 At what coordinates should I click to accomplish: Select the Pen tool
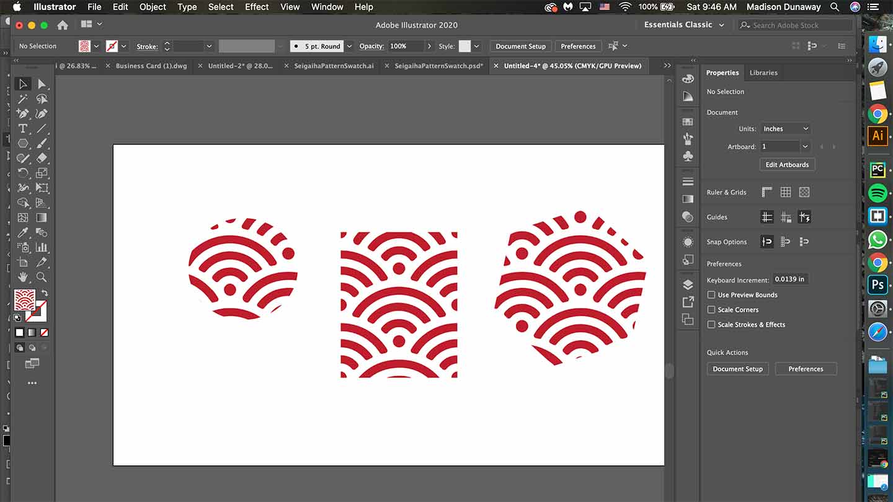(x=23, y=114)
